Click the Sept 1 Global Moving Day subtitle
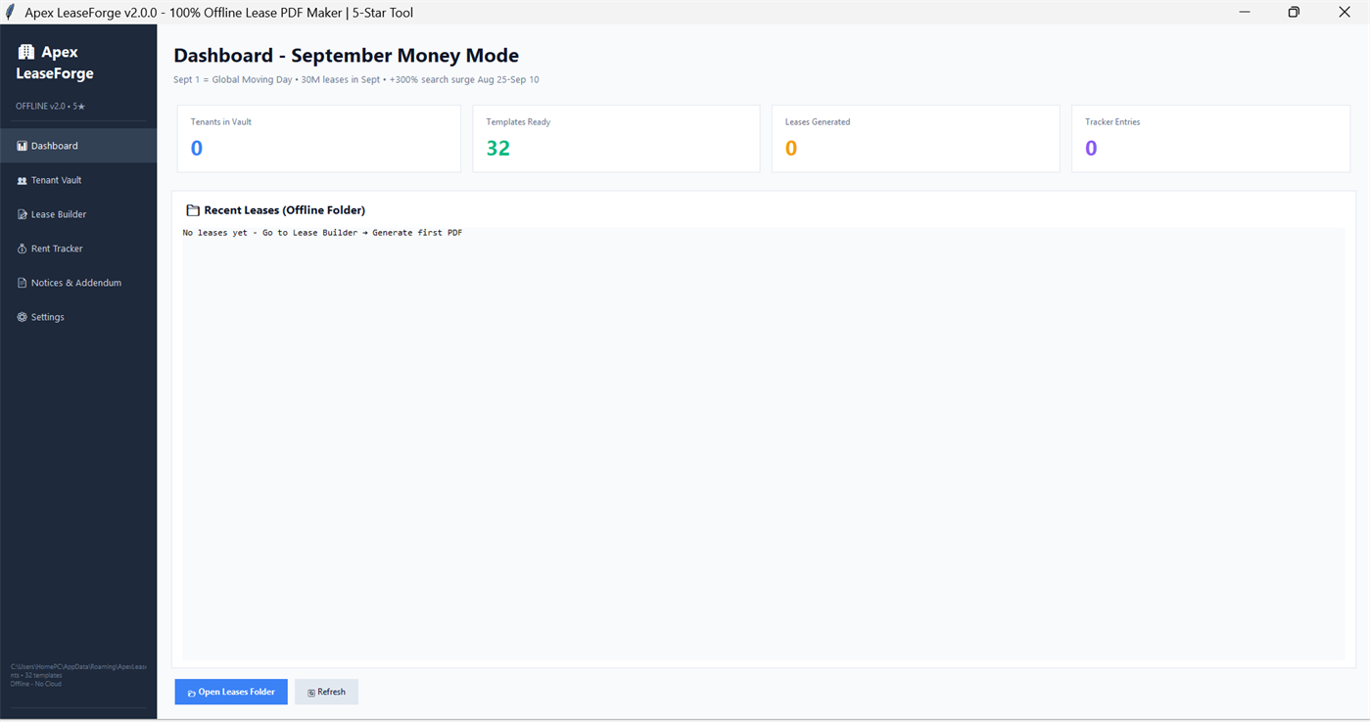Image resolution: width=1370 pixels, height=722 pixels. point(355,80)
